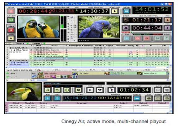Click the blue down-arrow Next button
Viewport: 182px width, 128px height.
[48, 98]
